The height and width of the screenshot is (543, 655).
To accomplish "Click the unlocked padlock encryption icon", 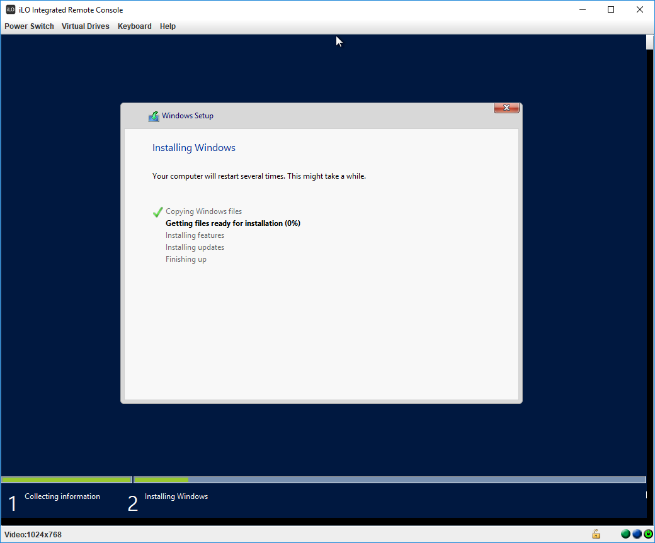I will click(x=595, y=534).
